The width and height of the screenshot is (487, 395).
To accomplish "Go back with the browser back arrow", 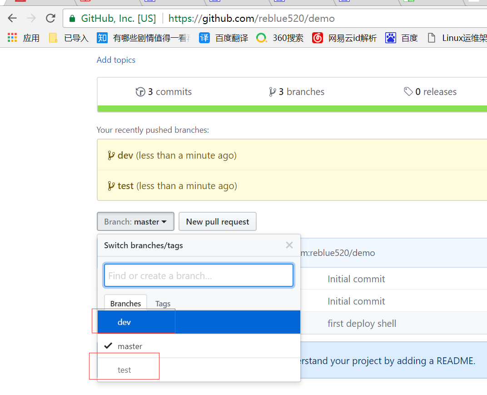I will 12,18.
